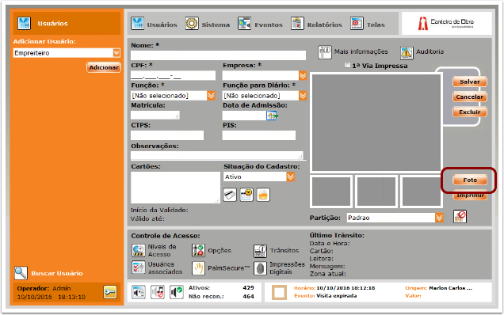Open Impressões Digitais fingerprint icon

pos(260,268)
